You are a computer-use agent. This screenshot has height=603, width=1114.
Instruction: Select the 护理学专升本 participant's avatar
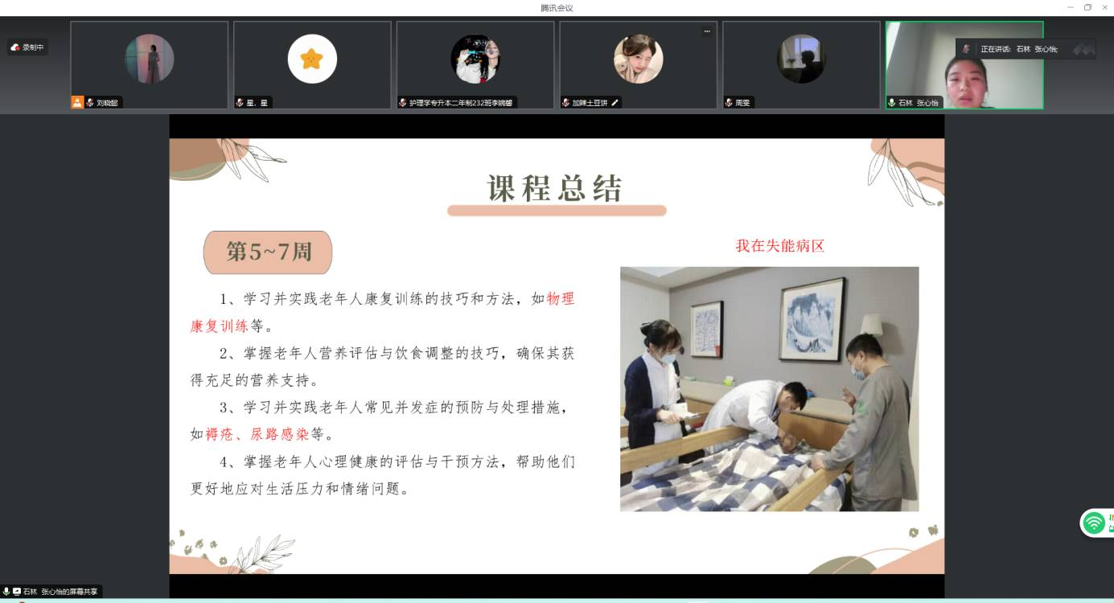point(475,59)
